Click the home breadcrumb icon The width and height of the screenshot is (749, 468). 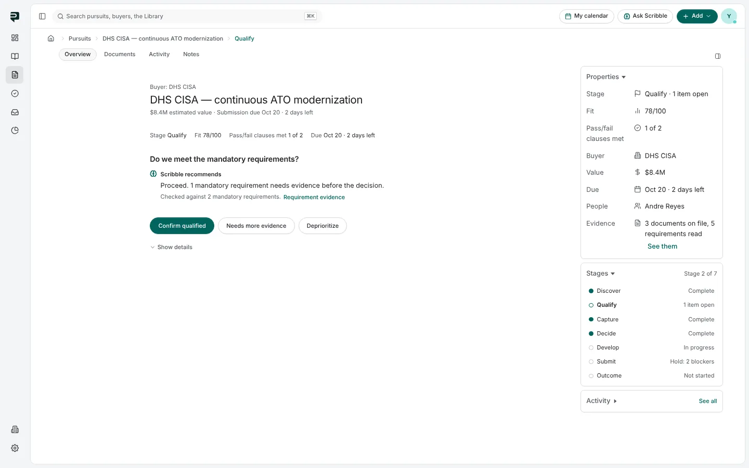pos(51,38)
